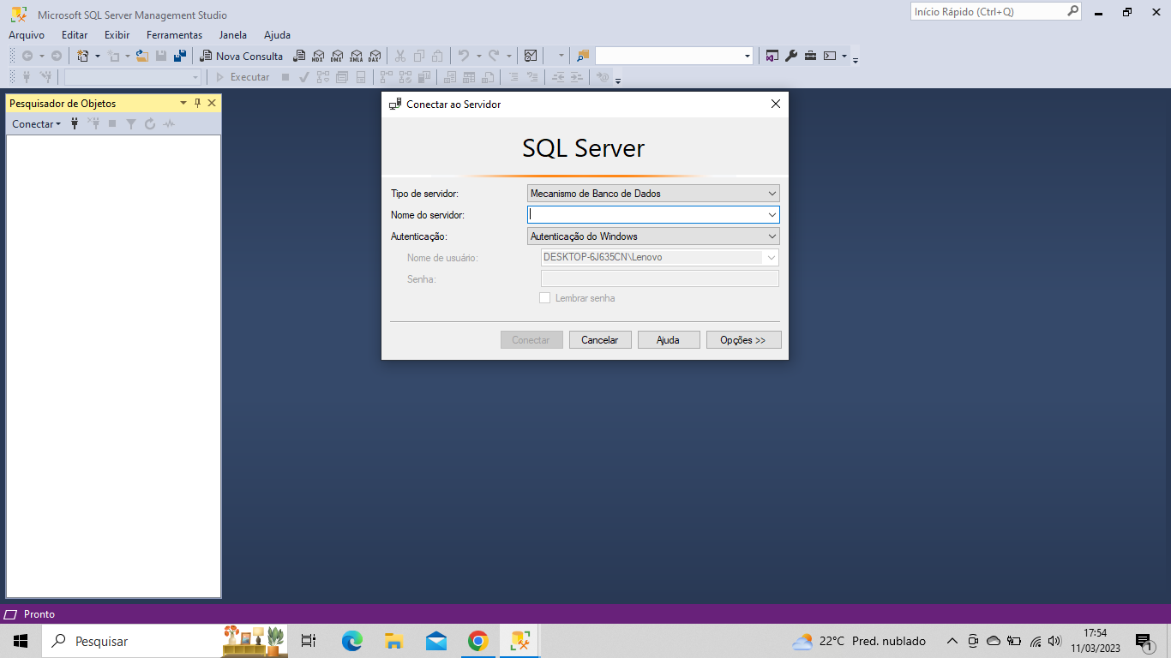The height and width of the screenshot is (658, 1171).
Task: Open the Exibir menu
Action: [x=117, y=35]
